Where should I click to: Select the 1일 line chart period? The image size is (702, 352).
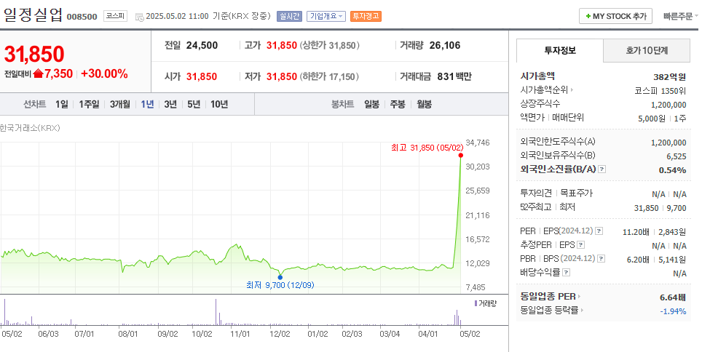(62, 104)
